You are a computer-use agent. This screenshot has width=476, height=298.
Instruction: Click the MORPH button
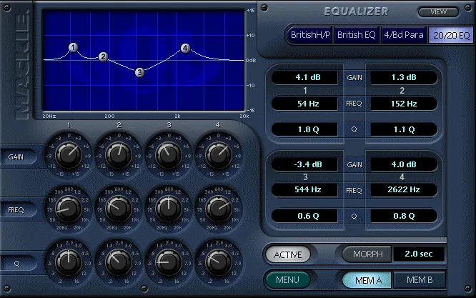coord(367,254)
